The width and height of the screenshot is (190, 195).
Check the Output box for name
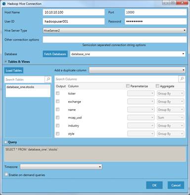(x=57, y=110)
